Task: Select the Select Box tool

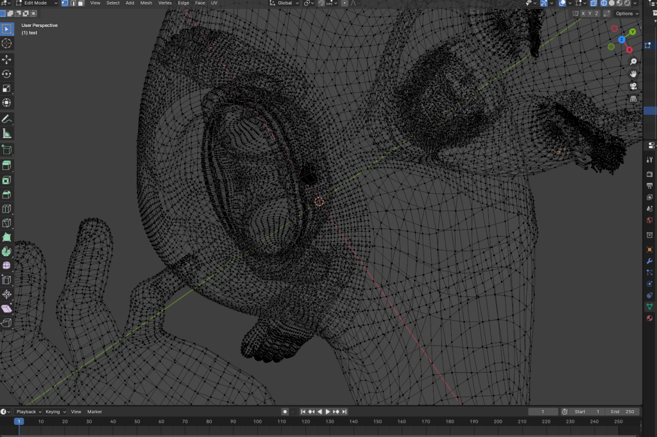Action: pos(6,29)
